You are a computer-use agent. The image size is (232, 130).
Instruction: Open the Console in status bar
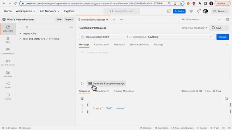pyautogui.click(x=25, y=128)
